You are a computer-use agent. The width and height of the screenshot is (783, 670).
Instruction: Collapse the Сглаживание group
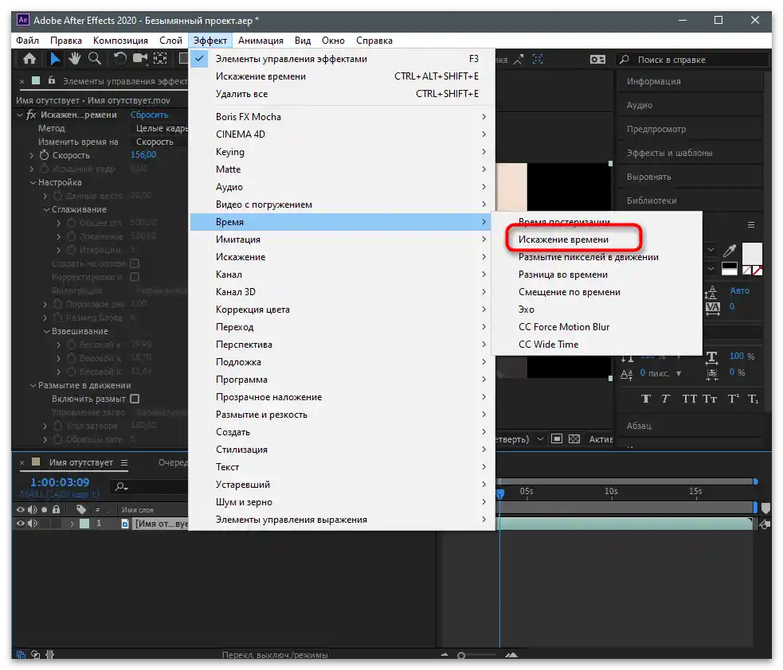[46, 209]
